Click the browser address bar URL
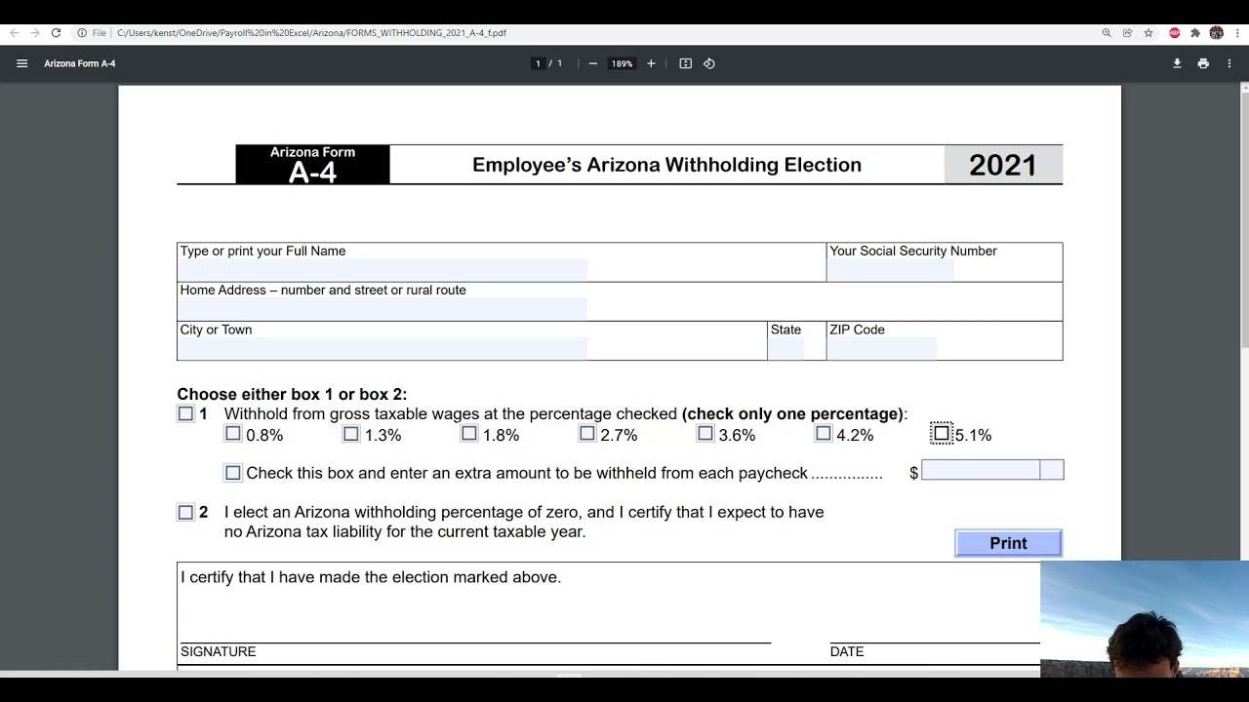This screenshot has height=702, width=1249. (x=312, y=33)
